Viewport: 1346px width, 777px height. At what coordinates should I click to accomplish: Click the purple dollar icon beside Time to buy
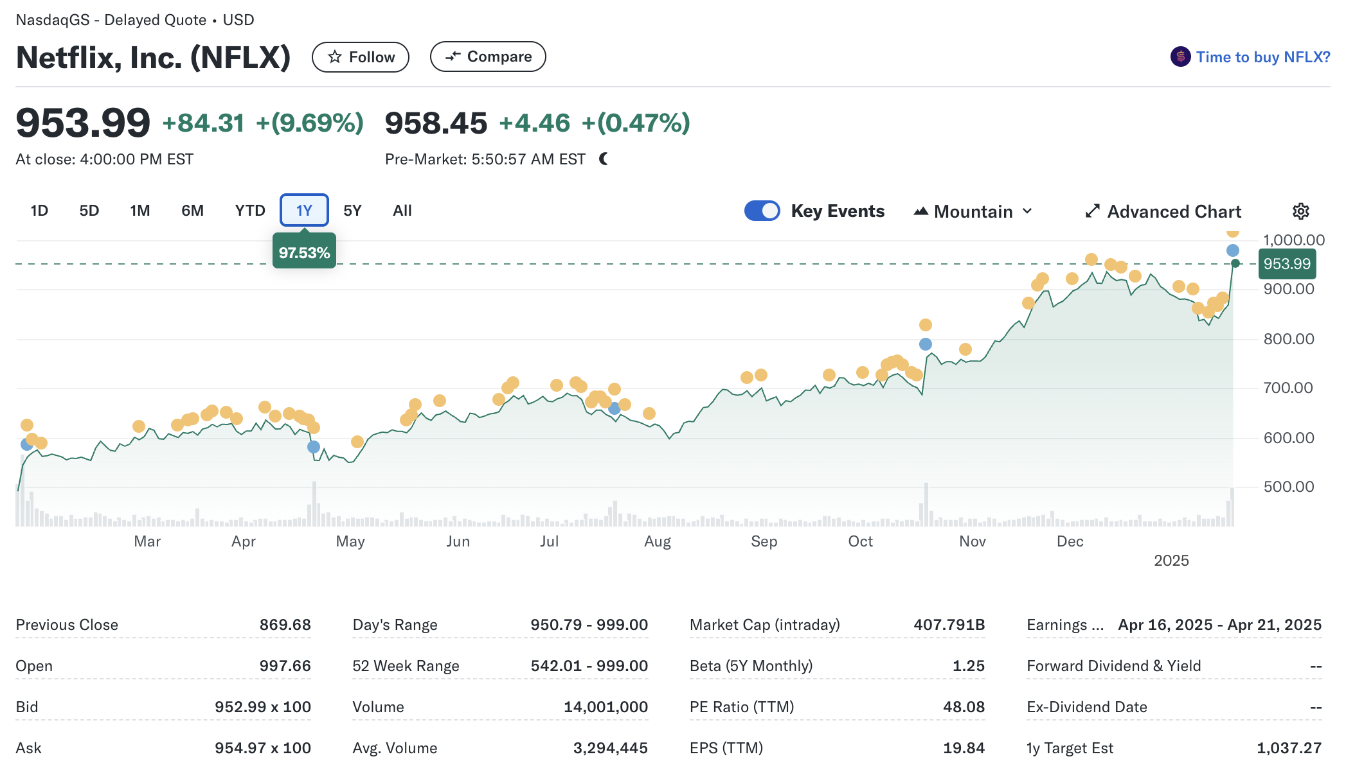click(x=1180, y=57)
